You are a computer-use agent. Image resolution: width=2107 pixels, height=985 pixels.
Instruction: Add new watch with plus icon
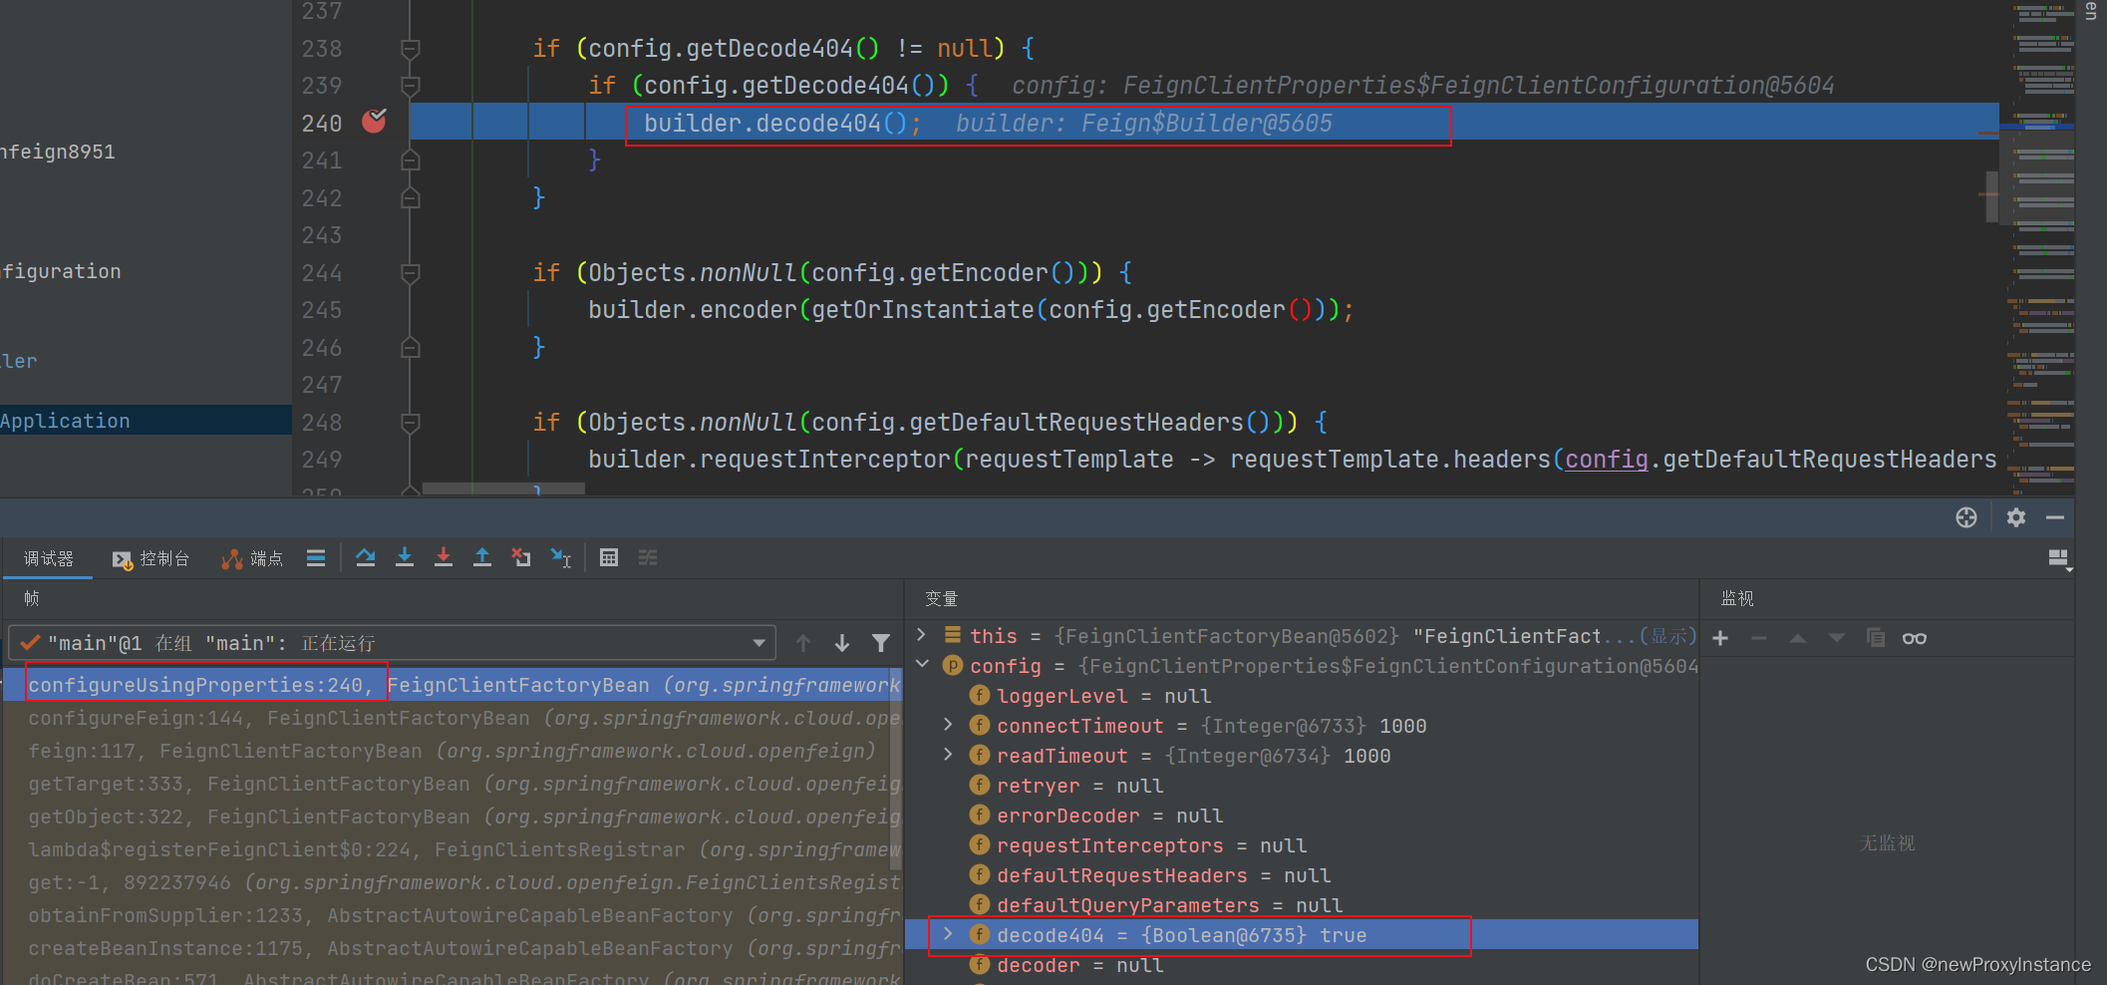tap(1720, 638)
